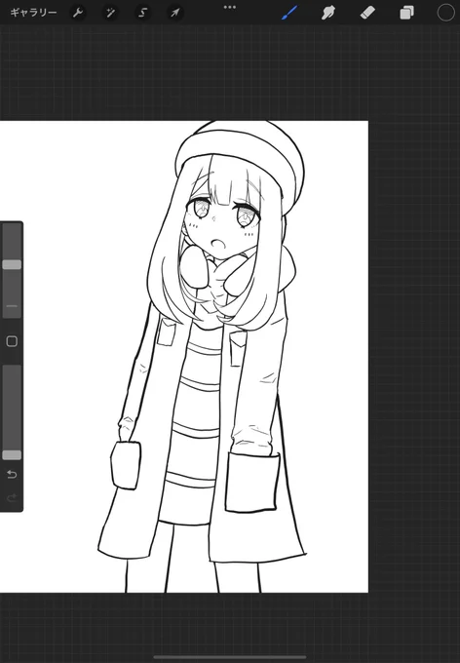This screenshot has width=460, height=663.
Task: Activate the Selection S-shaped tool
Action: [143, 13]
